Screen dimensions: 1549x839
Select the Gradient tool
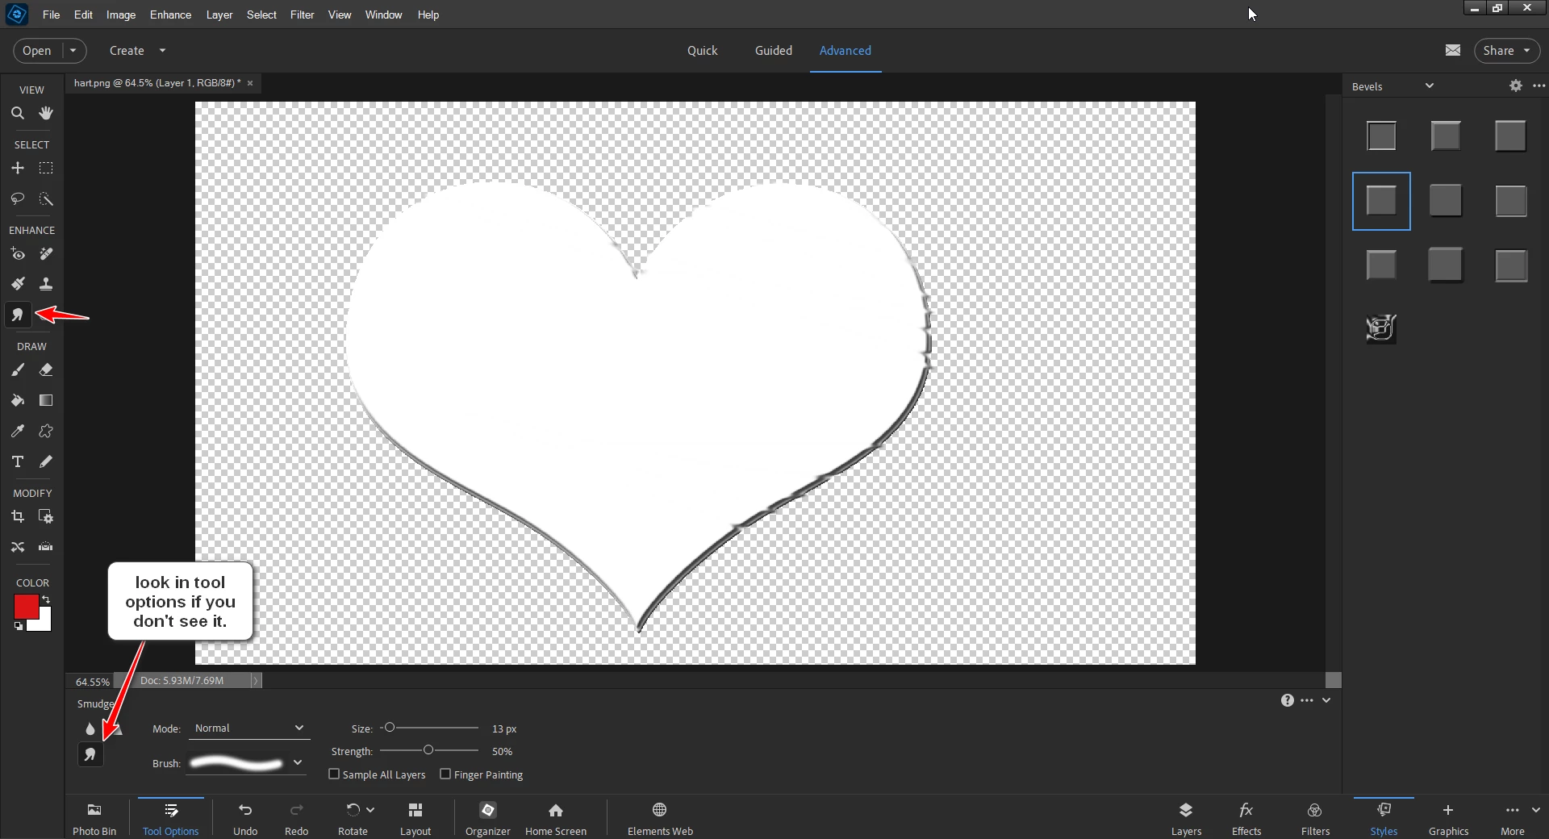click(x=46, y=400)
